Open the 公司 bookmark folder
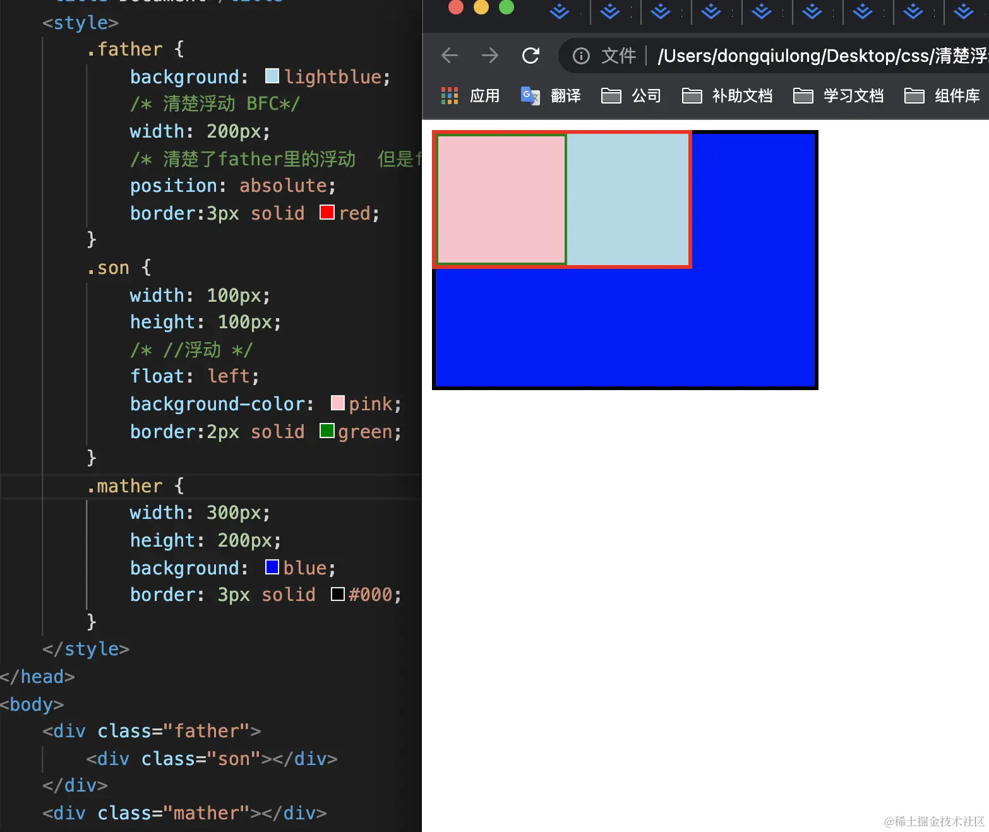 [x=631, y=95]
